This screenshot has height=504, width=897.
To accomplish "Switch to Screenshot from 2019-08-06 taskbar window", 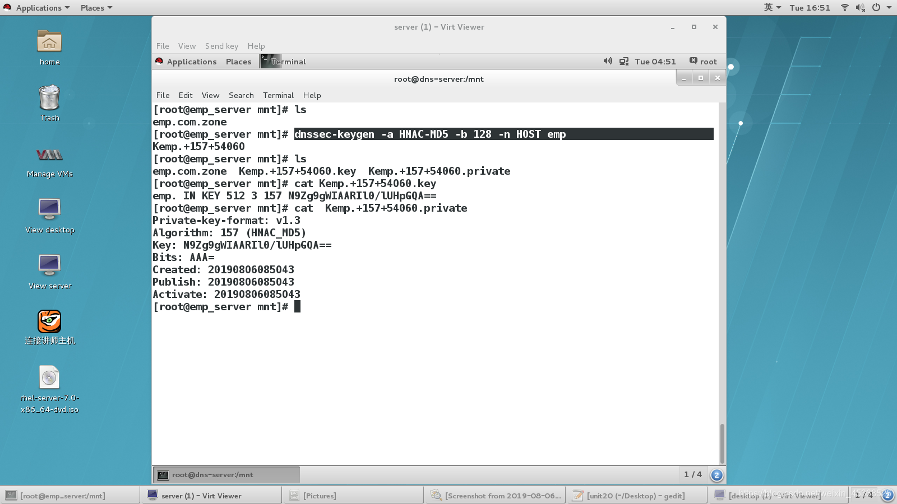I will pos(496,495).
